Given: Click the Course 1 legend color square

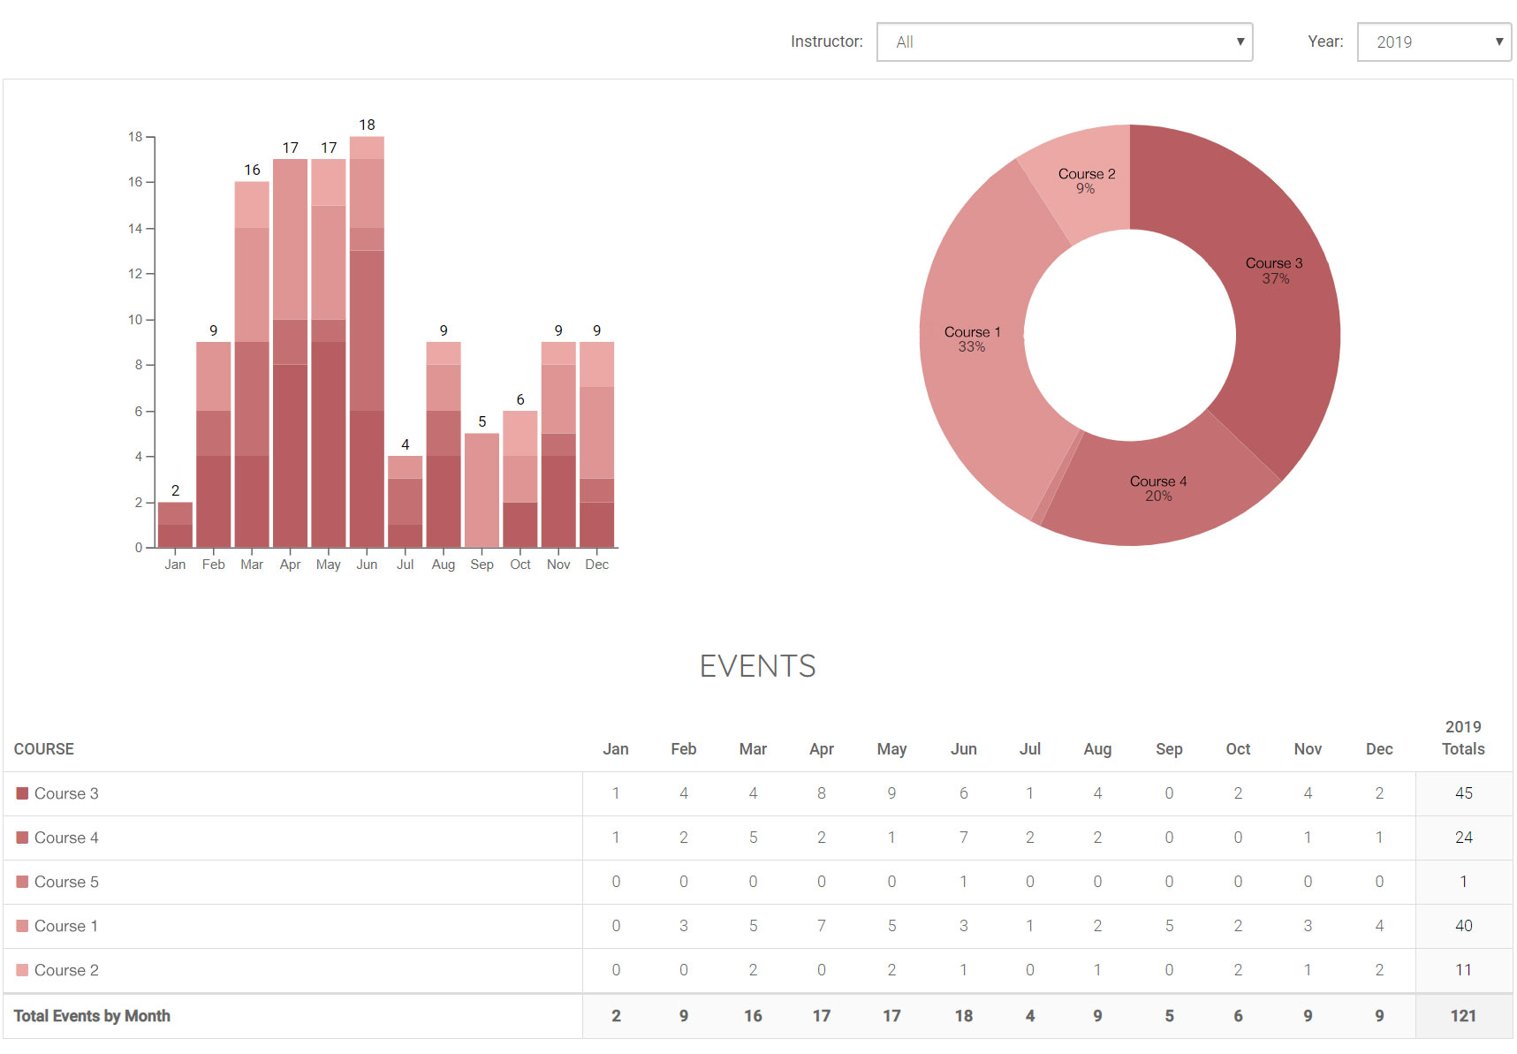Looking at the screenshot, I should click(23, 926).
